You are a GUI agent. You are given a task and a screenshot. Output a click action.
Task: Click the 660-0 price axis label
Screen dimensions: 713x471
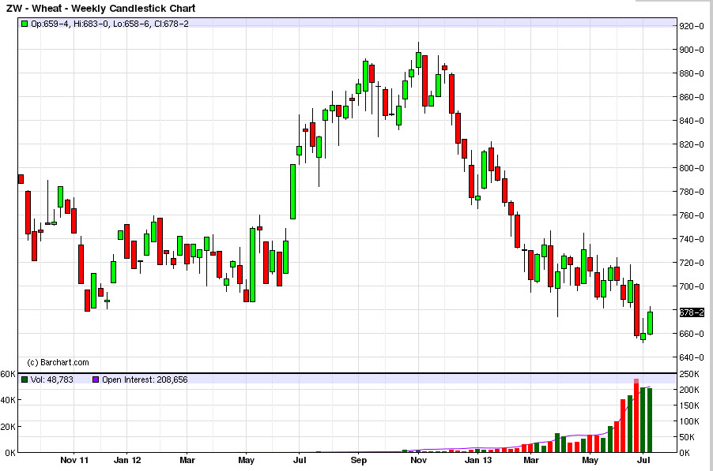click(x=692, y=334)
